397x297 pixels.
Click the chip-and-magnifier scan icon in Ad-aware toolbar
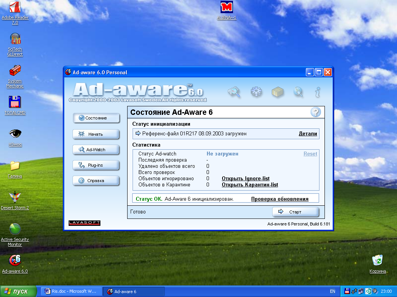pos(234,92)
